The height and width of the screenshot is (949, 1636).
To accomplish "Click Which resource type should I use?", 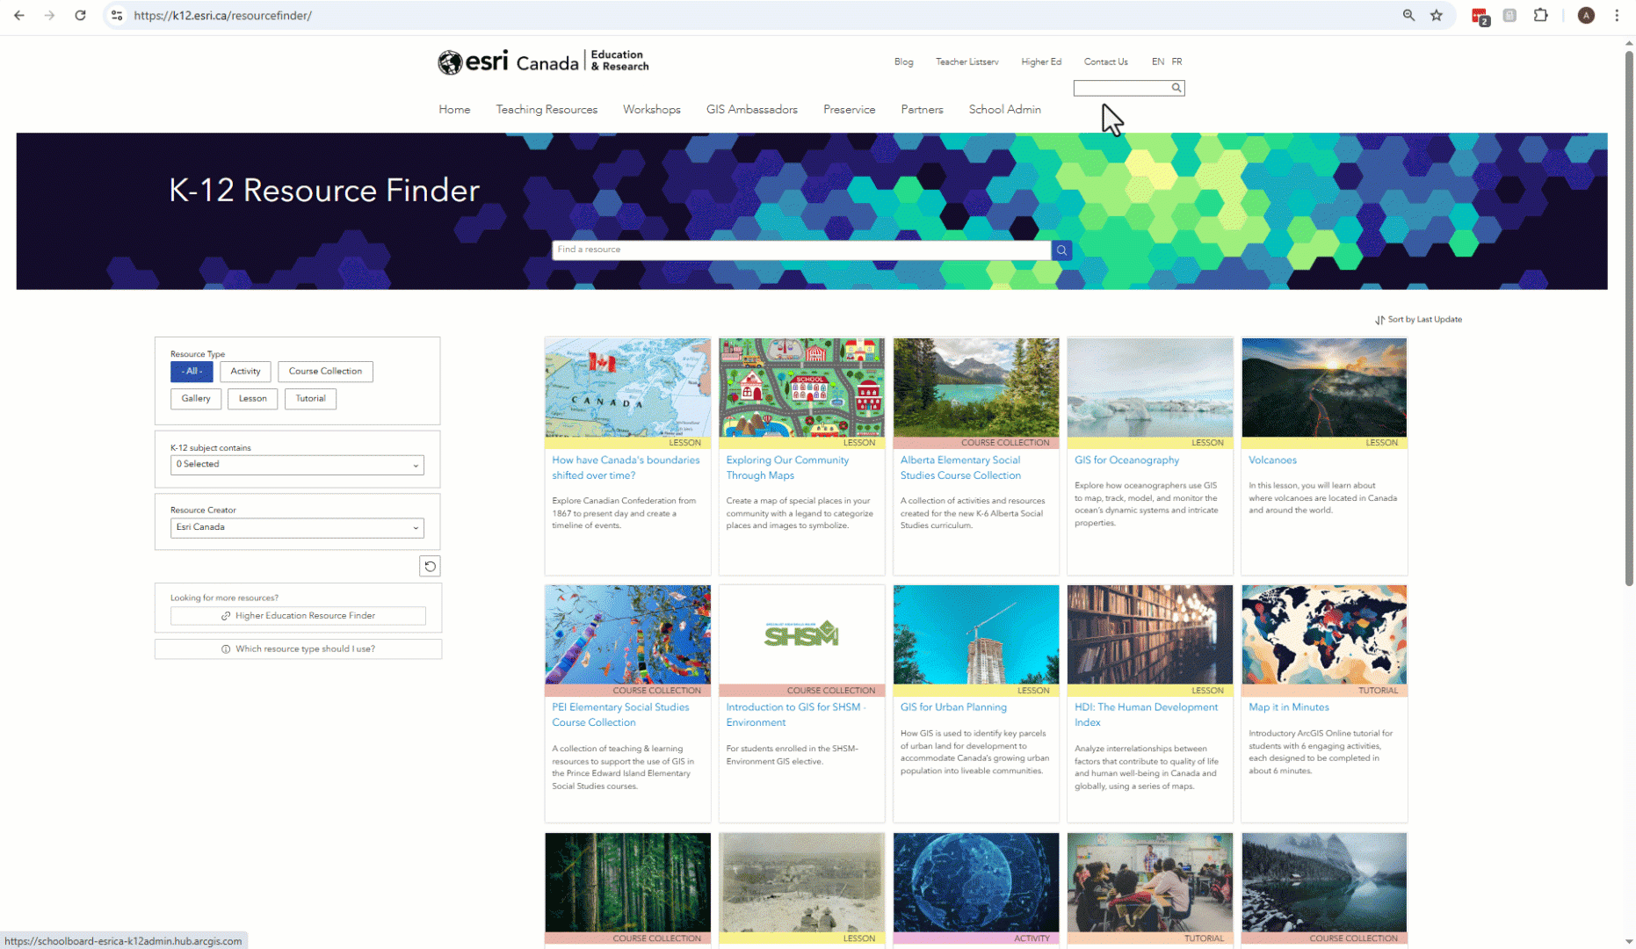I will pyautogui.click(x=298, y=648).
